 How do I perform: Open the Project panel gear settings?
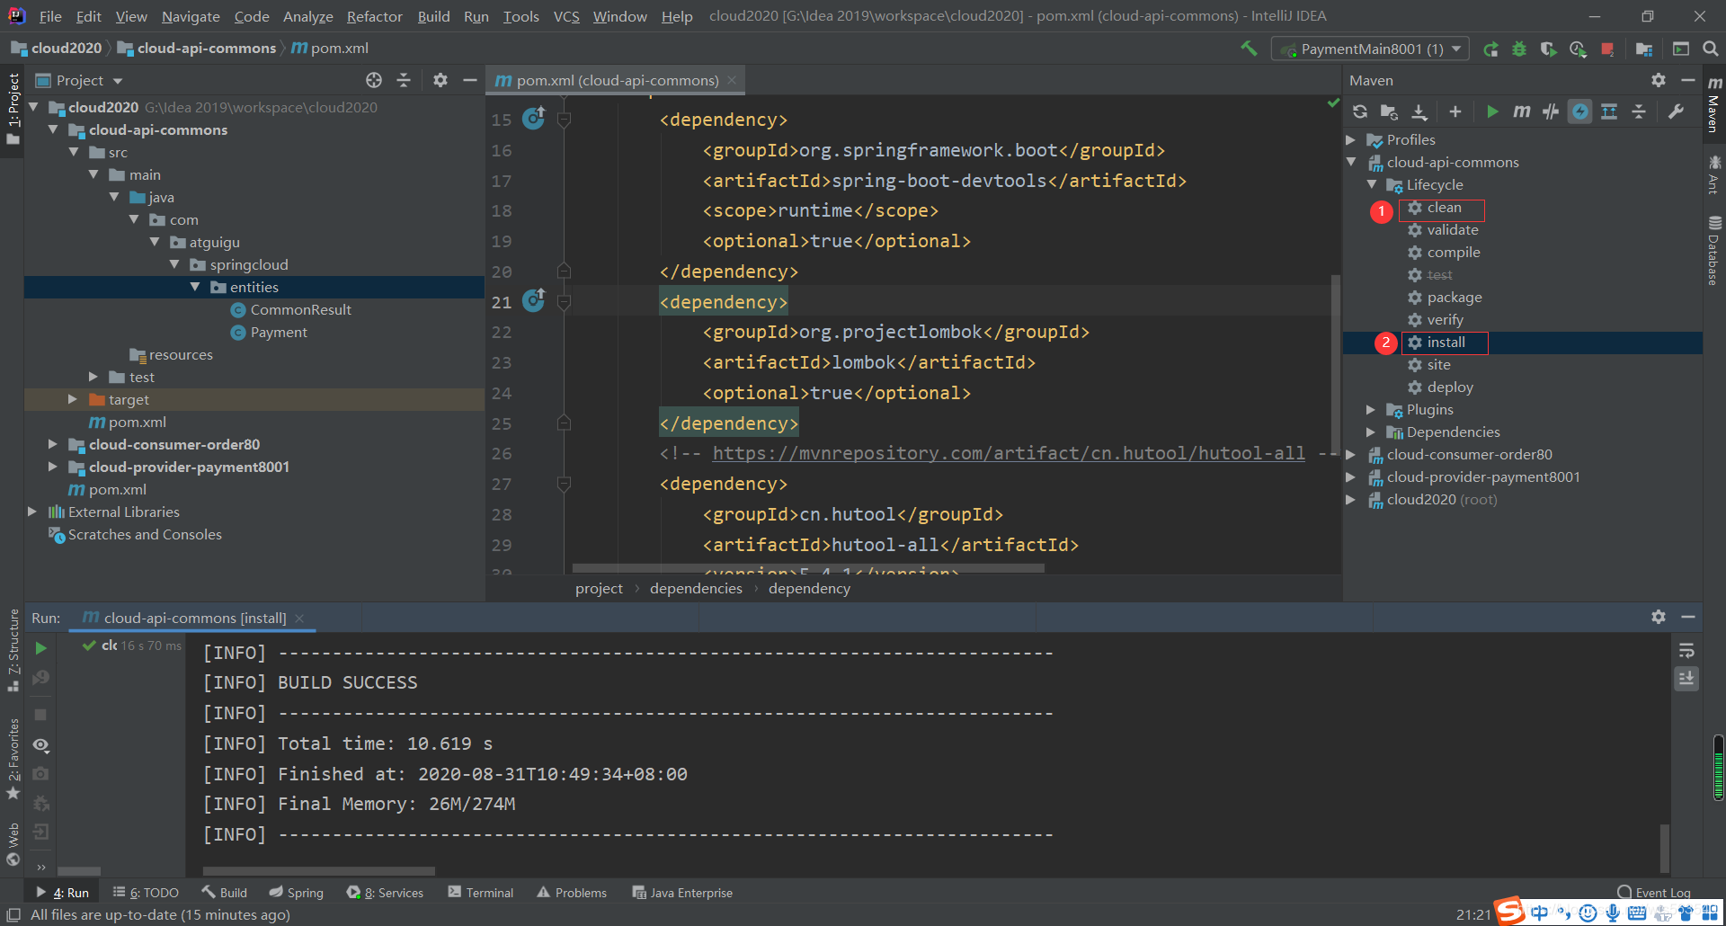tap(440, 80)
